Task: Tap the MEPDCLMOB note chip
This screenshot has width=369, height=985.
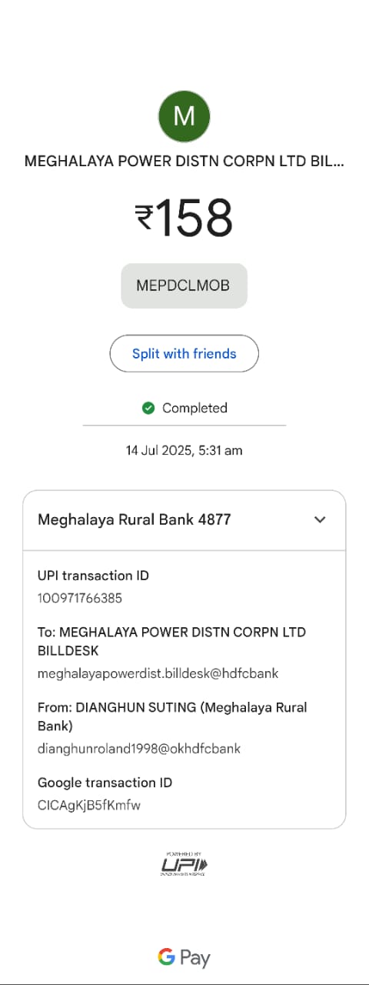Action: (x=184, y=285)
